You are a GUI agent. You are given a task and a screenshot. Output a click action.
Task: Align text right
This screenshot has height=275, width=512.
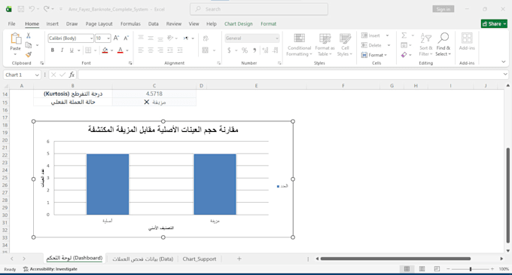point(160,50)
